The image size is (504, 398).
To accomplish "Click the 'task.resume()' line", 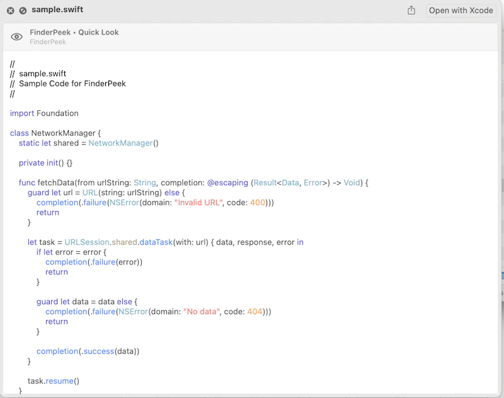I will (x=54, y=380).
